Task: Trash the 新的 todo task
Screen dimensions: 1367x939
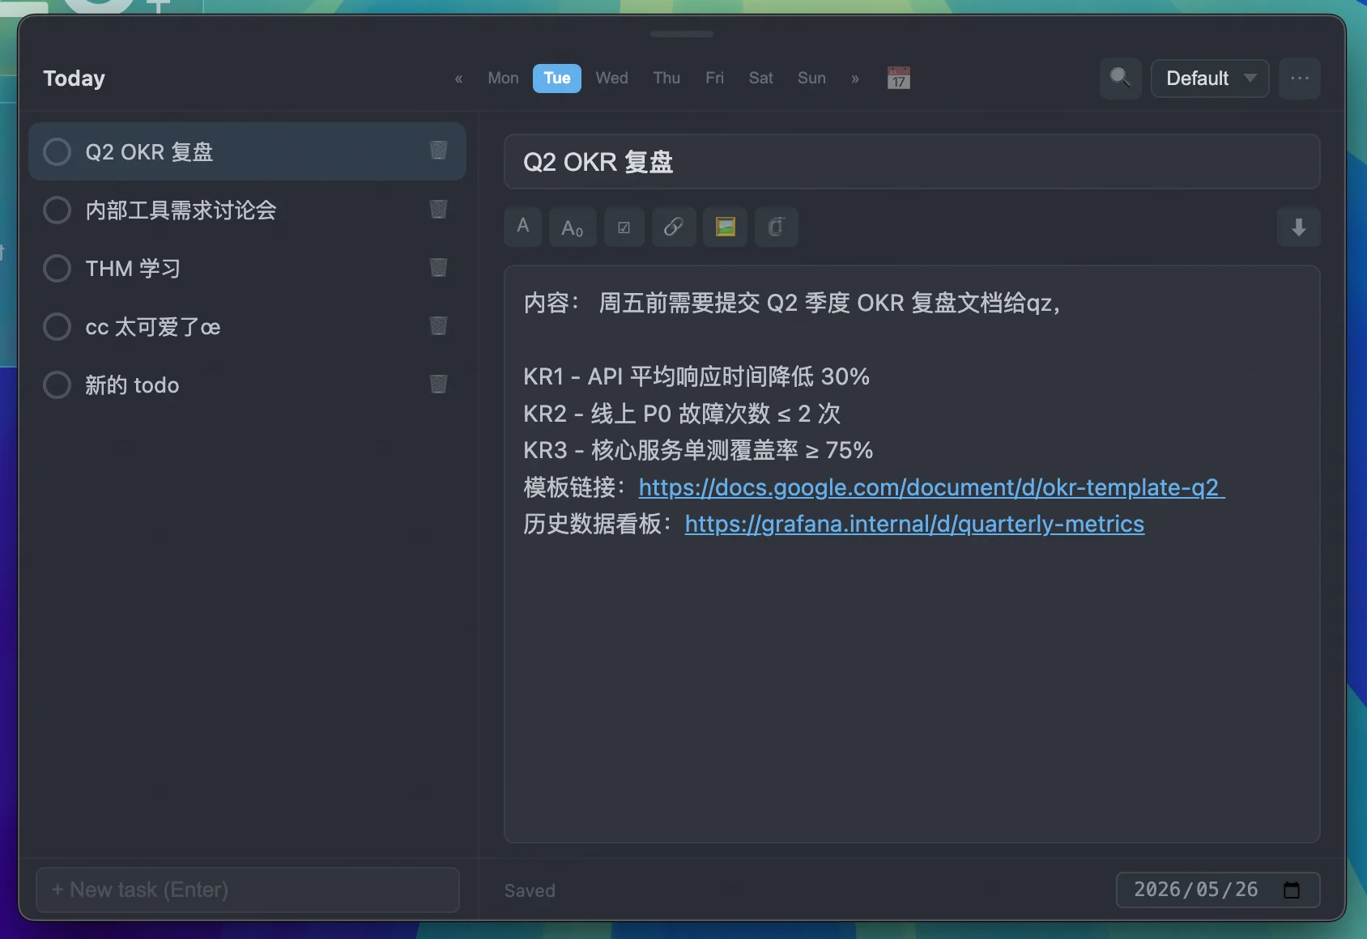Action: [438, 385]
